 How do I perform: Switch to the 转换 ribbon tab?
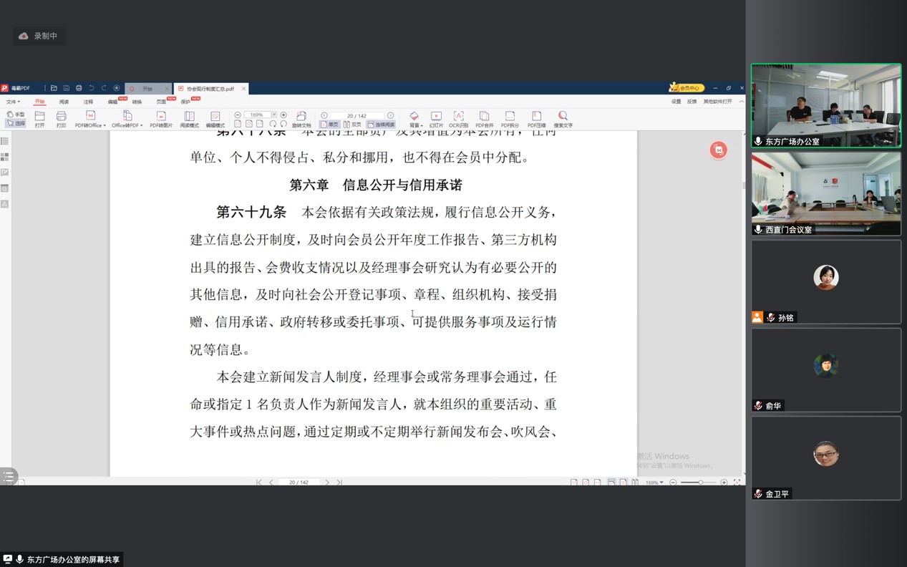[137, 102]
